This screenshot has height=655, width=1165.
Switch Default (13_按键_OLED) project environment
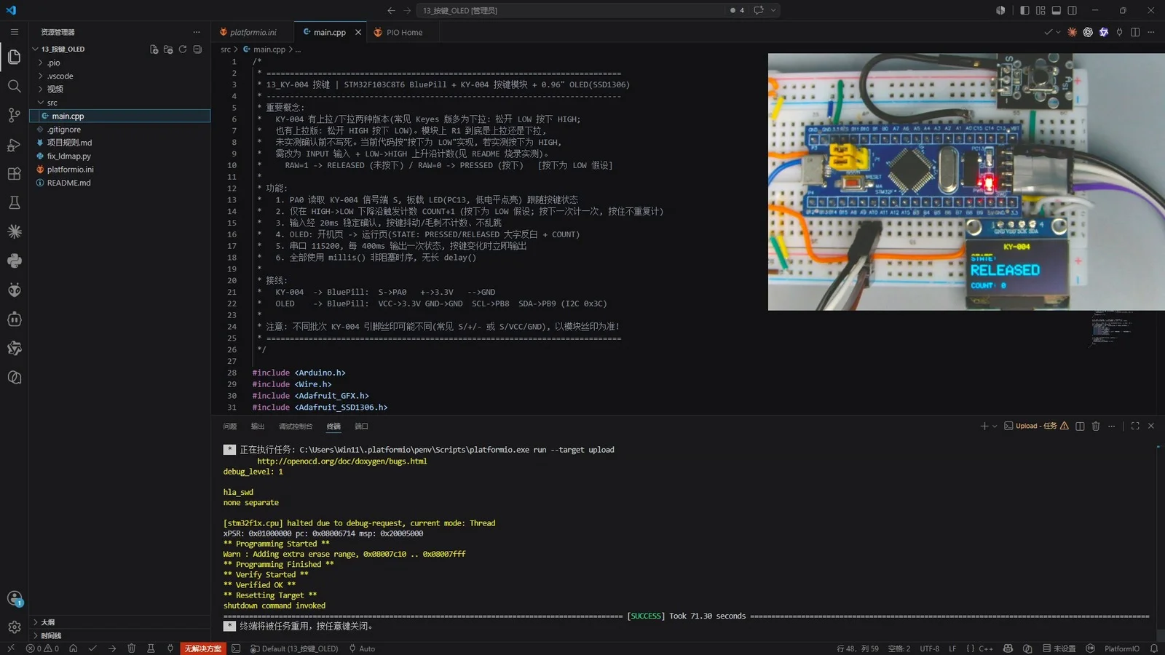[294, 648]
